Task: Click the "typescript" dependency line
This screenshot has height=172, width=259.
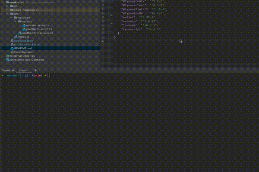Action: (141, 29)
